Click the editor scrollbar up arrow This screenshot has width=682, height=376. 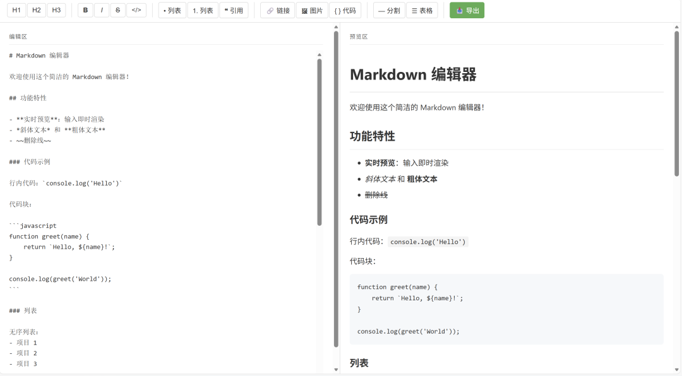pyautogui.click(x=320, y=55)
